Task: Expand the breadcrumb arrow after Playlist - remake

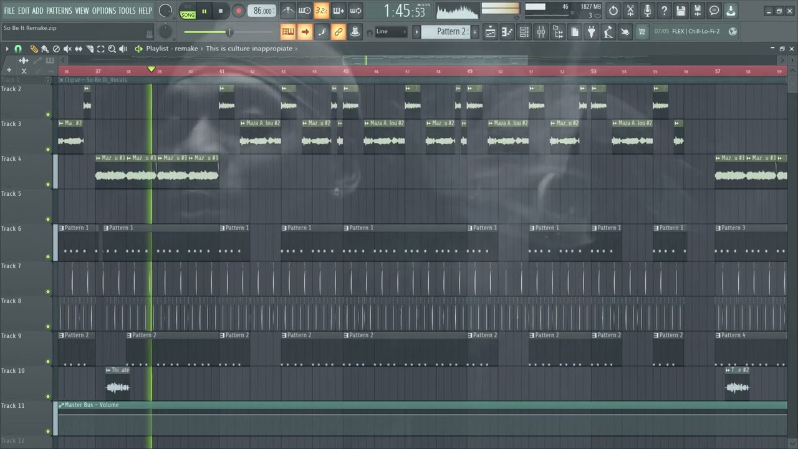Action: point(201,49)
